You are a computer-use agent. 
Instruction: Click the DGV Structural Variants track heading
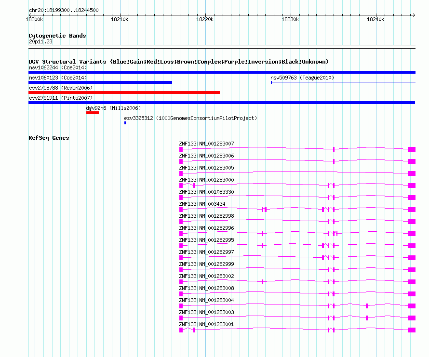178,62
